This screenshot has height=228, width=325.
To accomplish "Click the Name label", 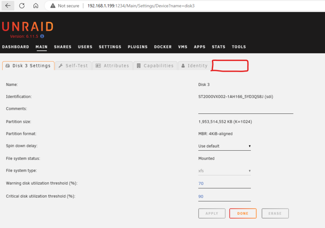I will tap(12, 85).
